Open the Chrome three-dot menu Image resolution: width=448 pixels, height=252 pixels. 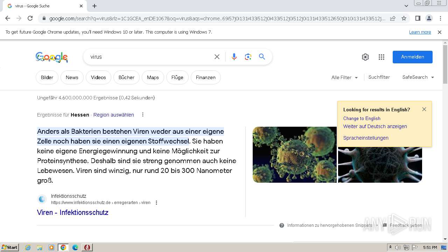(x=440, y=18)
